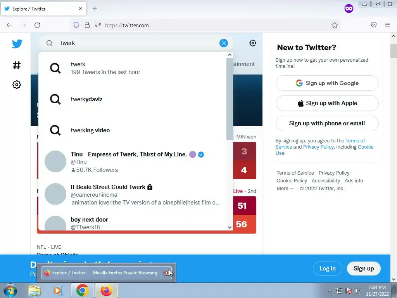The image size is (397, 298).
Task: Click the Firefox address bar URL
Action: 127,25
